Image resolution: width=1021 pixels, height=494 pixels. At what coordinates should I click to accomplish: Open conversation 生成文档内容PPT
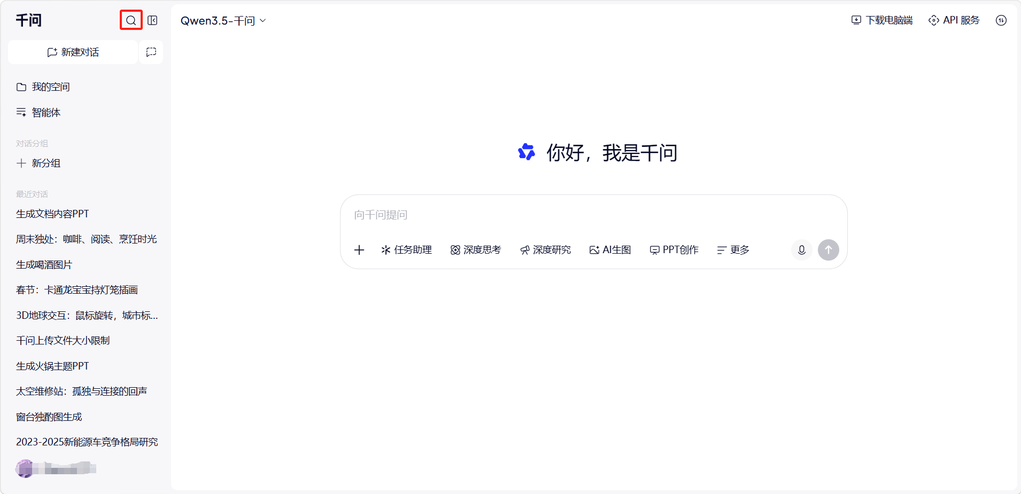click(52, 214)
